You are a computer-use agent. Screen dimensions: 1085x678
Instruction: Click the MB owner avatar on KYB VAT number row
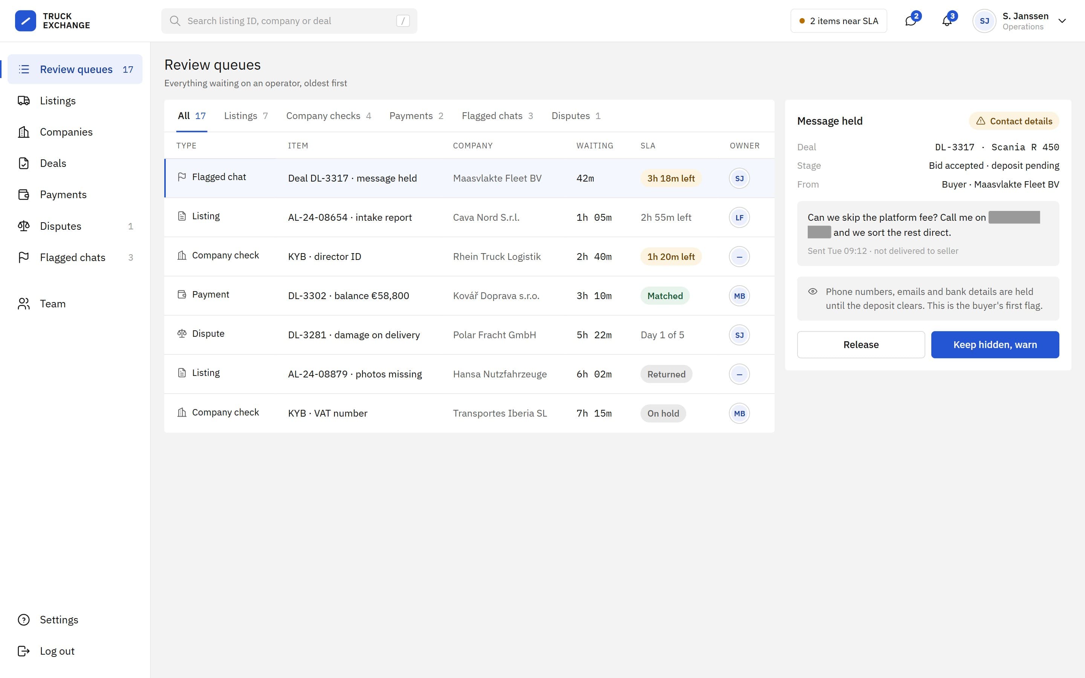739,414
